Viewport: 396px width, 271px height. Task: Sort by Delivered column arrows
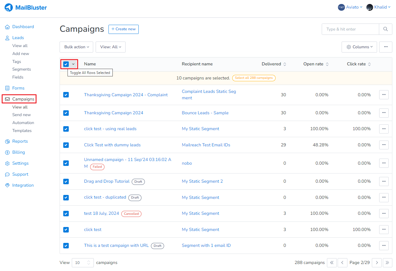(x=285, y=64)
